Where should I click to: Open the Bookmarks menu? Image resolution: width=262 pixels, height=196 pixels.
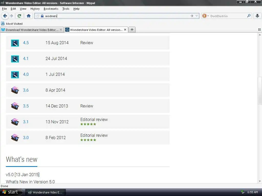click(x=51, y=9)
